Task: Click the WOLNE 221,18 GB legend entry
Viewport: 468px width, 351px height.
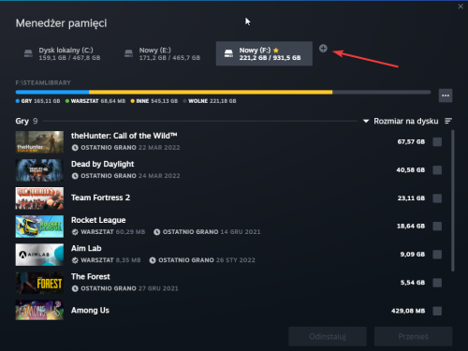Action: pyautogui.click(x=210, y=101)
